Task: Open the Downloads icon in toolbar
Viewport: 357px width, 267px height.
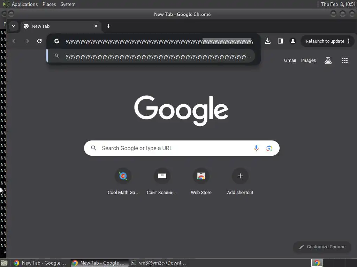Action: pos(268,41)
